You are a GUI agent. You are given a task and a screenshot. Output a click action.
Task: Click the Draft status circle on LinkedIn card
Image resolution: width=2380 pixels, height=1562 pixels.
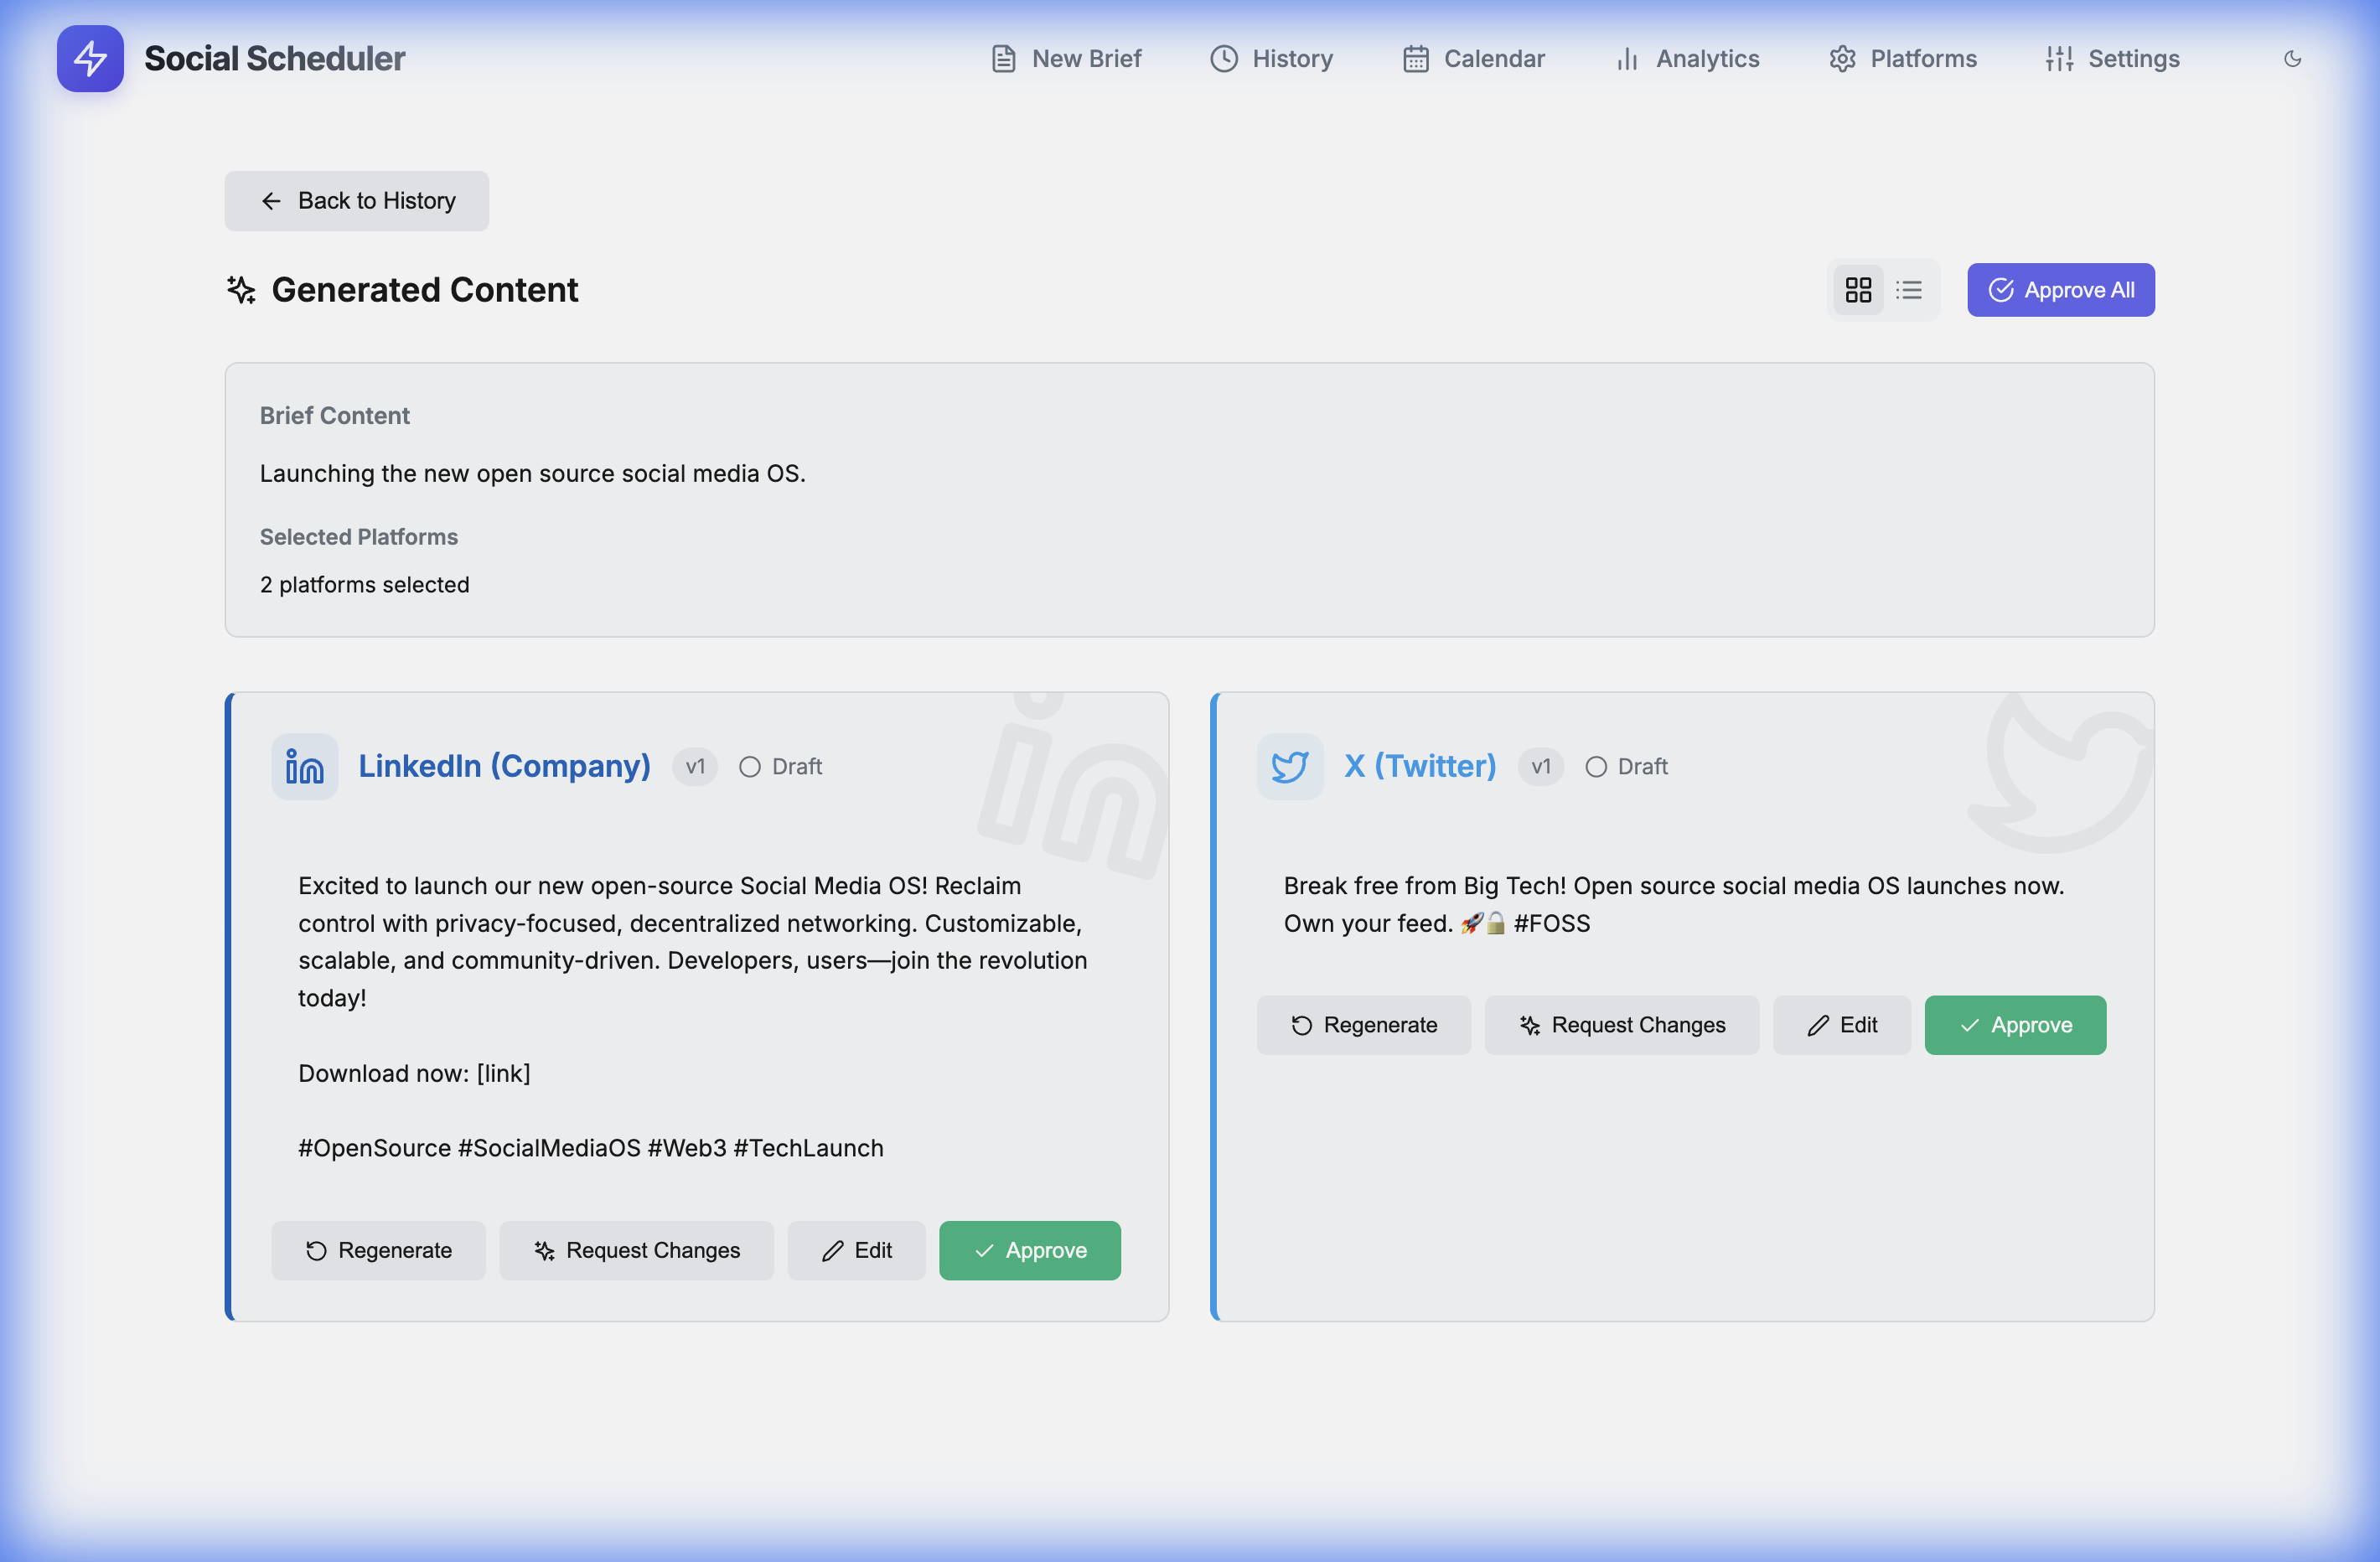[749, 766]
